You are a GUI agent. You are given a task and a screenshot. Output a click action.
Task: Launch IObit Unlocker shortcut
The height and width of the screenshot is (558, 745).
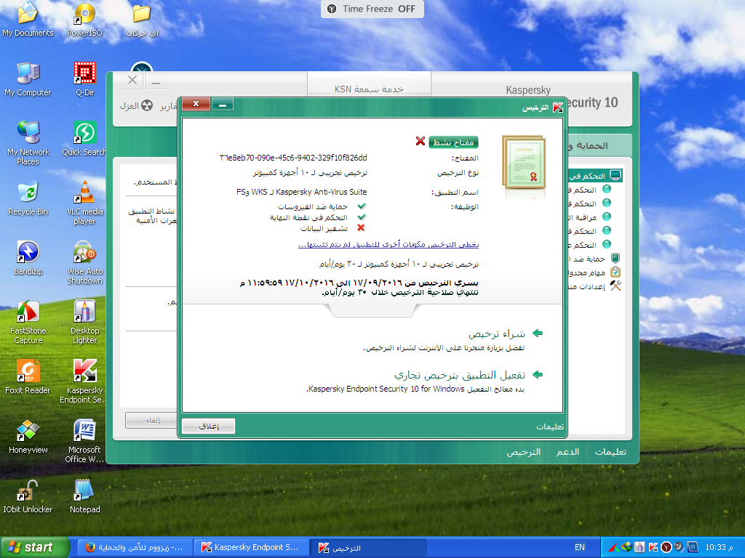(28, 496)
